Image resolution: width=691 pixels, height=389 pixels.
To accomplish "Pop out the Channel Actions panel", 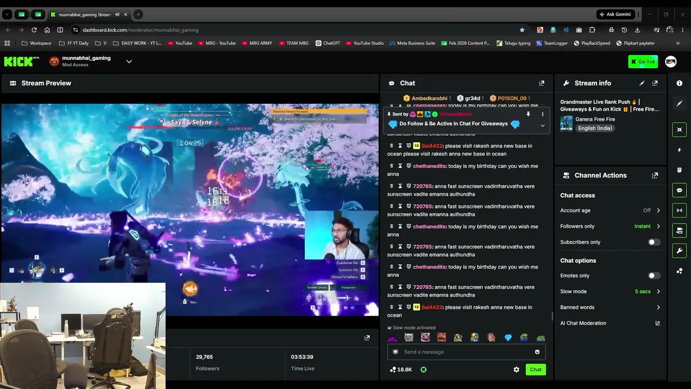I will click(x=655, y=176).
